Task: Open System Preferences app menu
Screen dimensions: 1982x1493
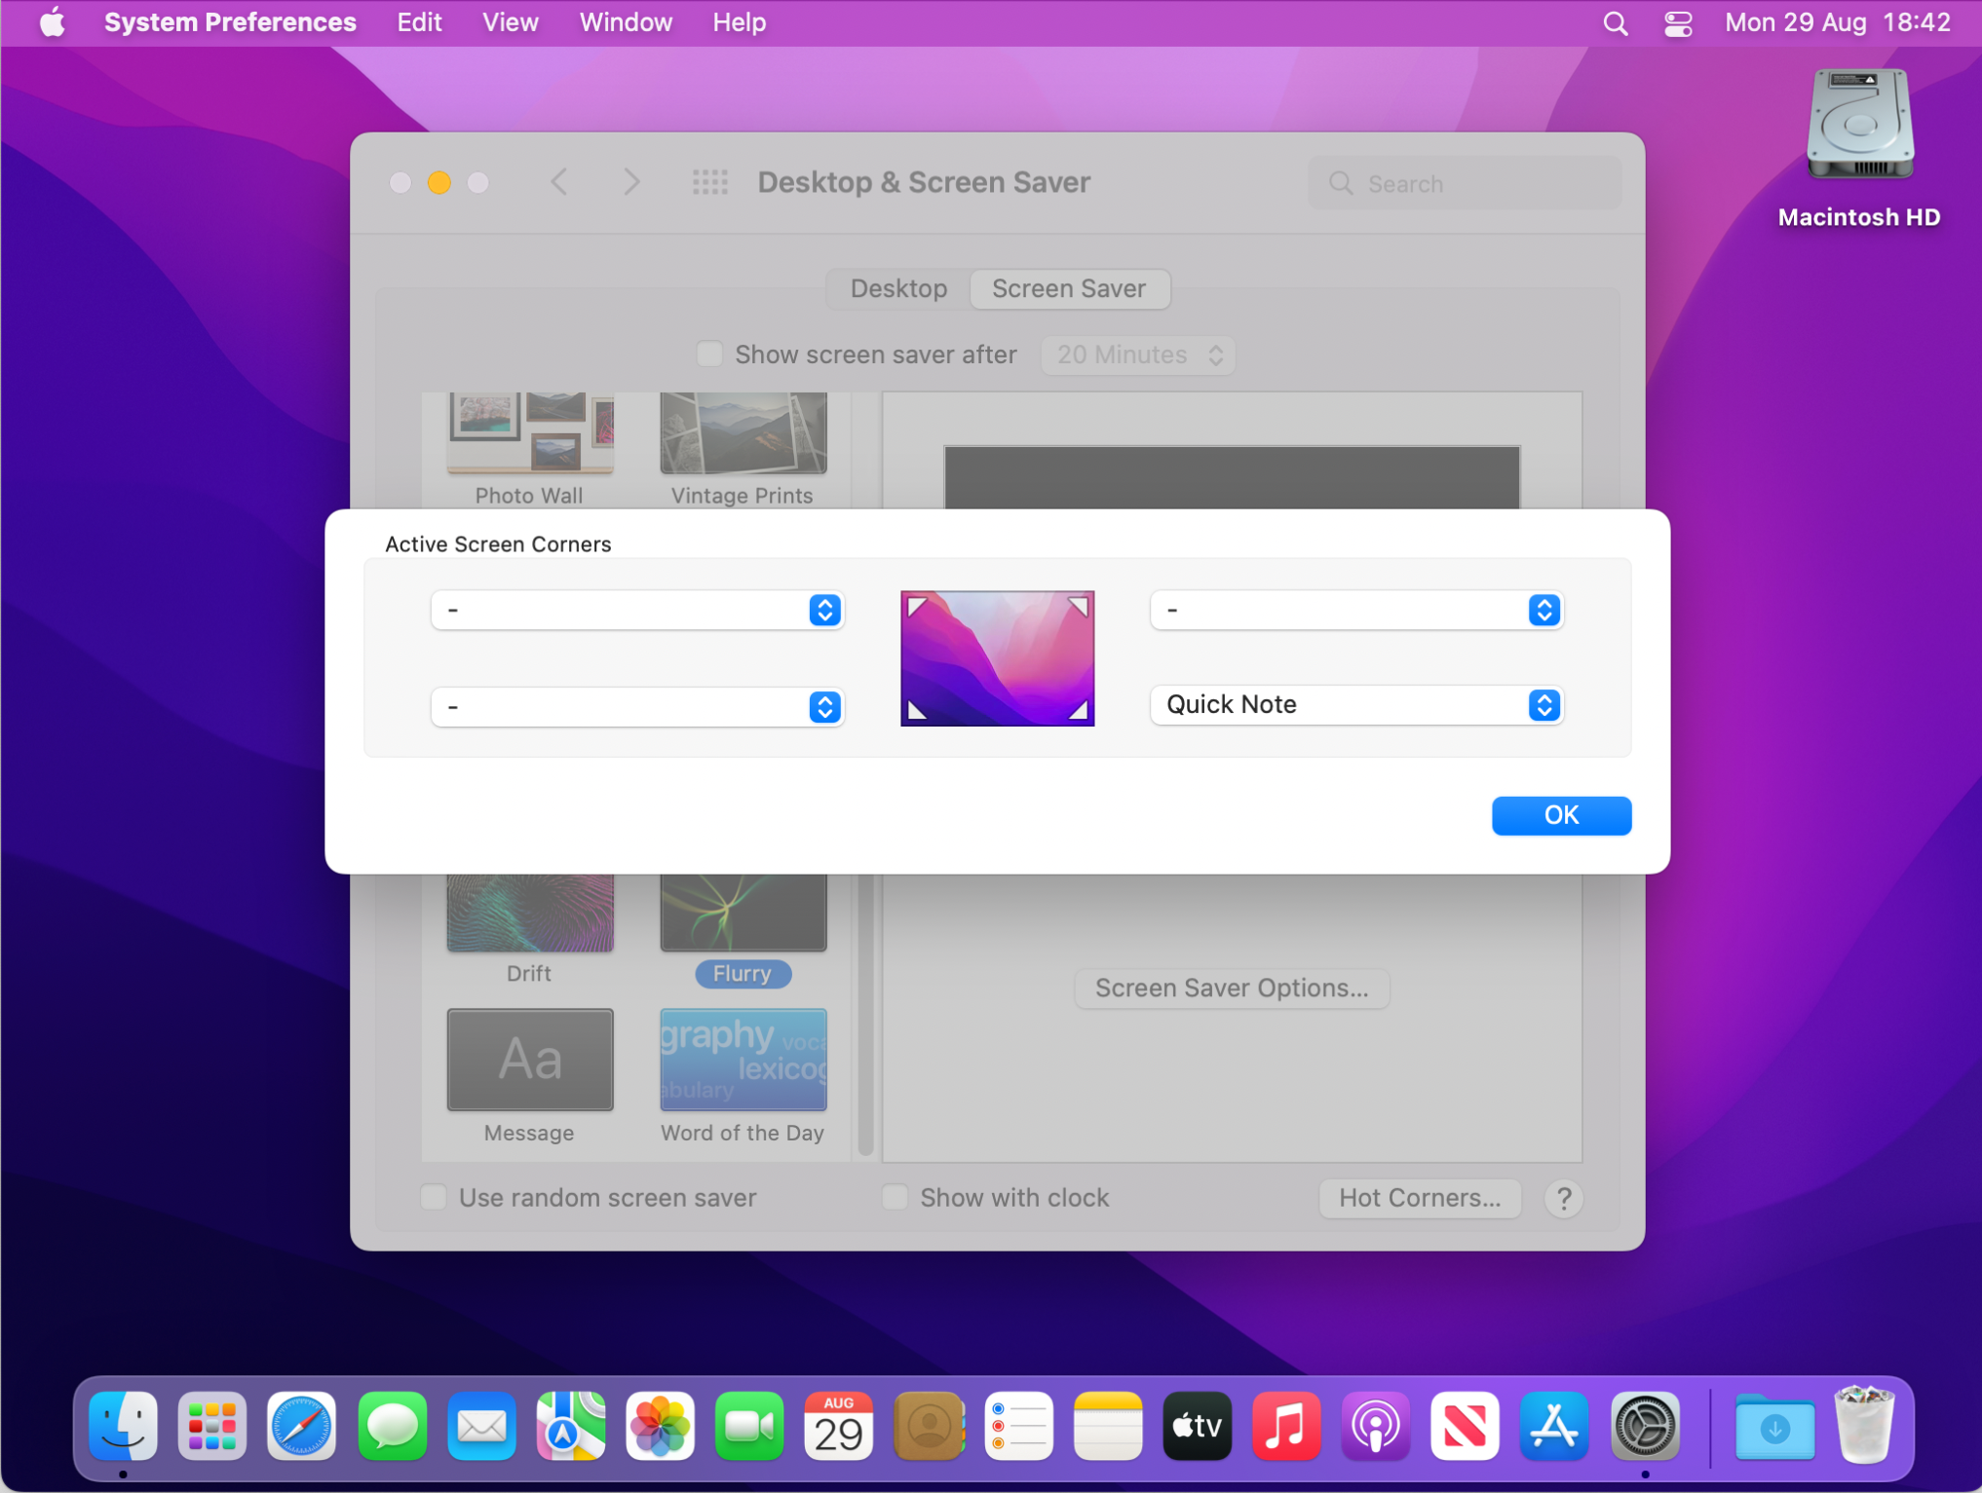Action: 230,22
